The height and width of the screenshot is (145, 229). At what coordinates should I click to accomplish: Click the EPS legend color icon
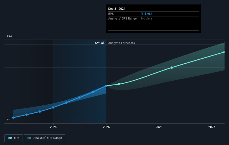pos(10,138)
